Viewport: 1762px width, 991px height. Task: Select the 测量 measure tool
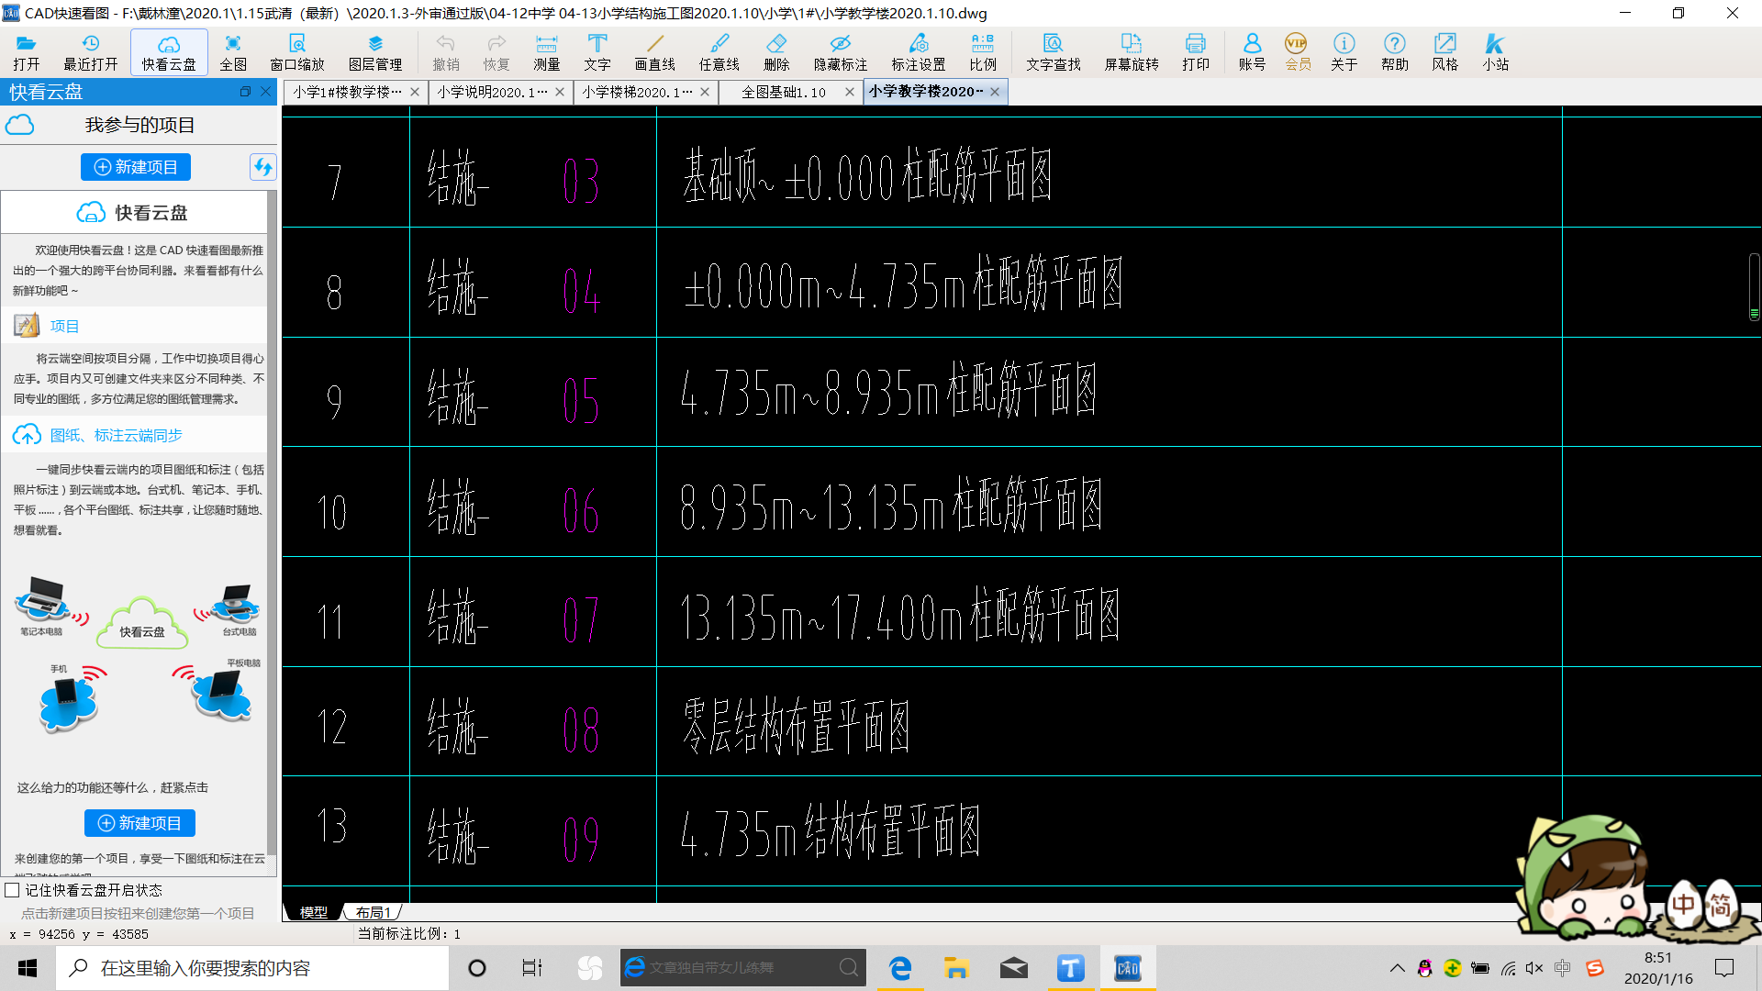click(x=547, y=52)
